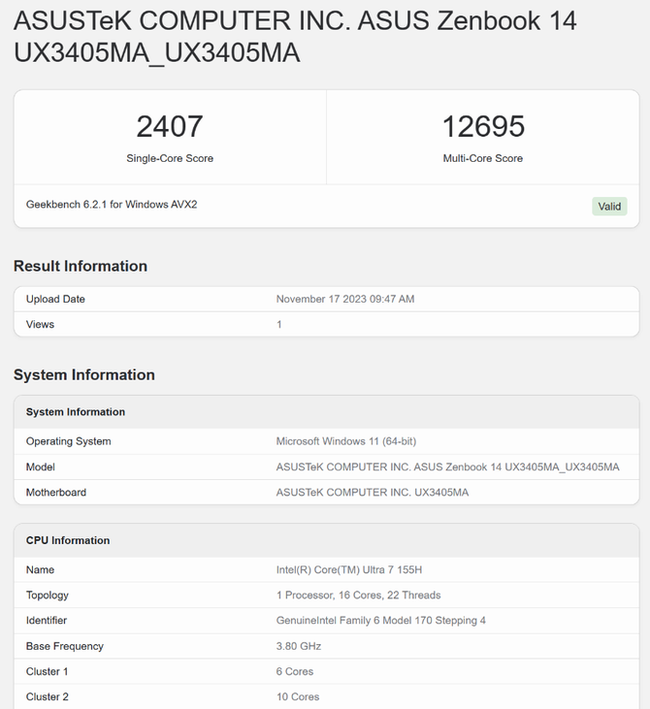Viewport: 650px width, 709px height.
Task: Select 1 Processor, 16 Cores, 22 Threads value
Action: (x=359, y=596)
